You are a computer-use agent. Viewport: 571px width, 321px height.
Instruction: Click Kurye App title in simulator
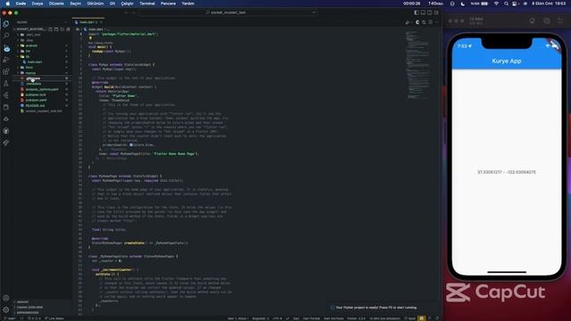tap(506, 62)
